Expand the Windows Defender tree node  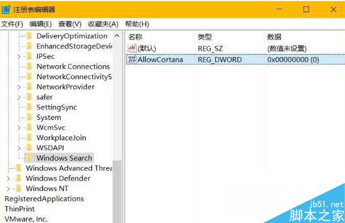tap(8, 178)
